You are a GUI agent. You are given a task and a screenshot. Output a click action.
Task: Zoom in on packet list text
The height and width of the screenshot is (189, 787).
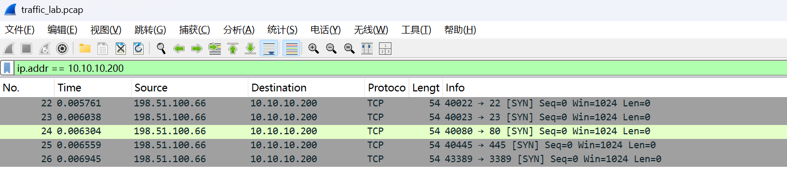(x=313, y=49)
